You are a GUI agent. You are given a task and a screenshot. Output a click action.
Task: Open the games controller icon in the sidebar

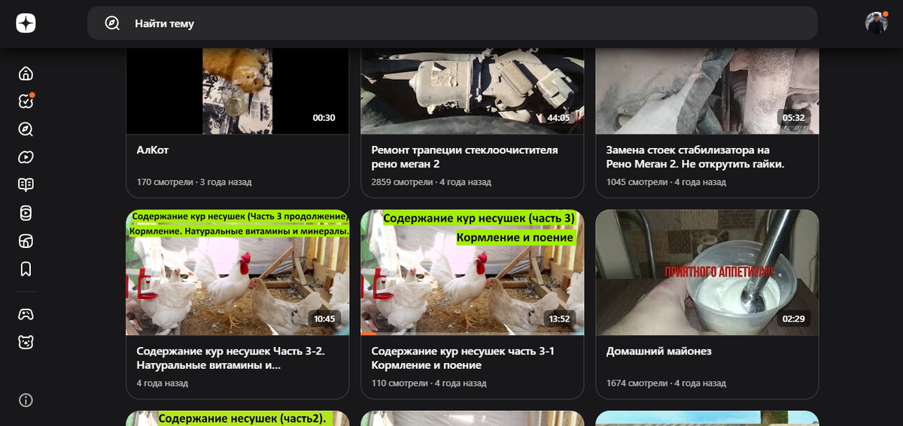point(26,314)
